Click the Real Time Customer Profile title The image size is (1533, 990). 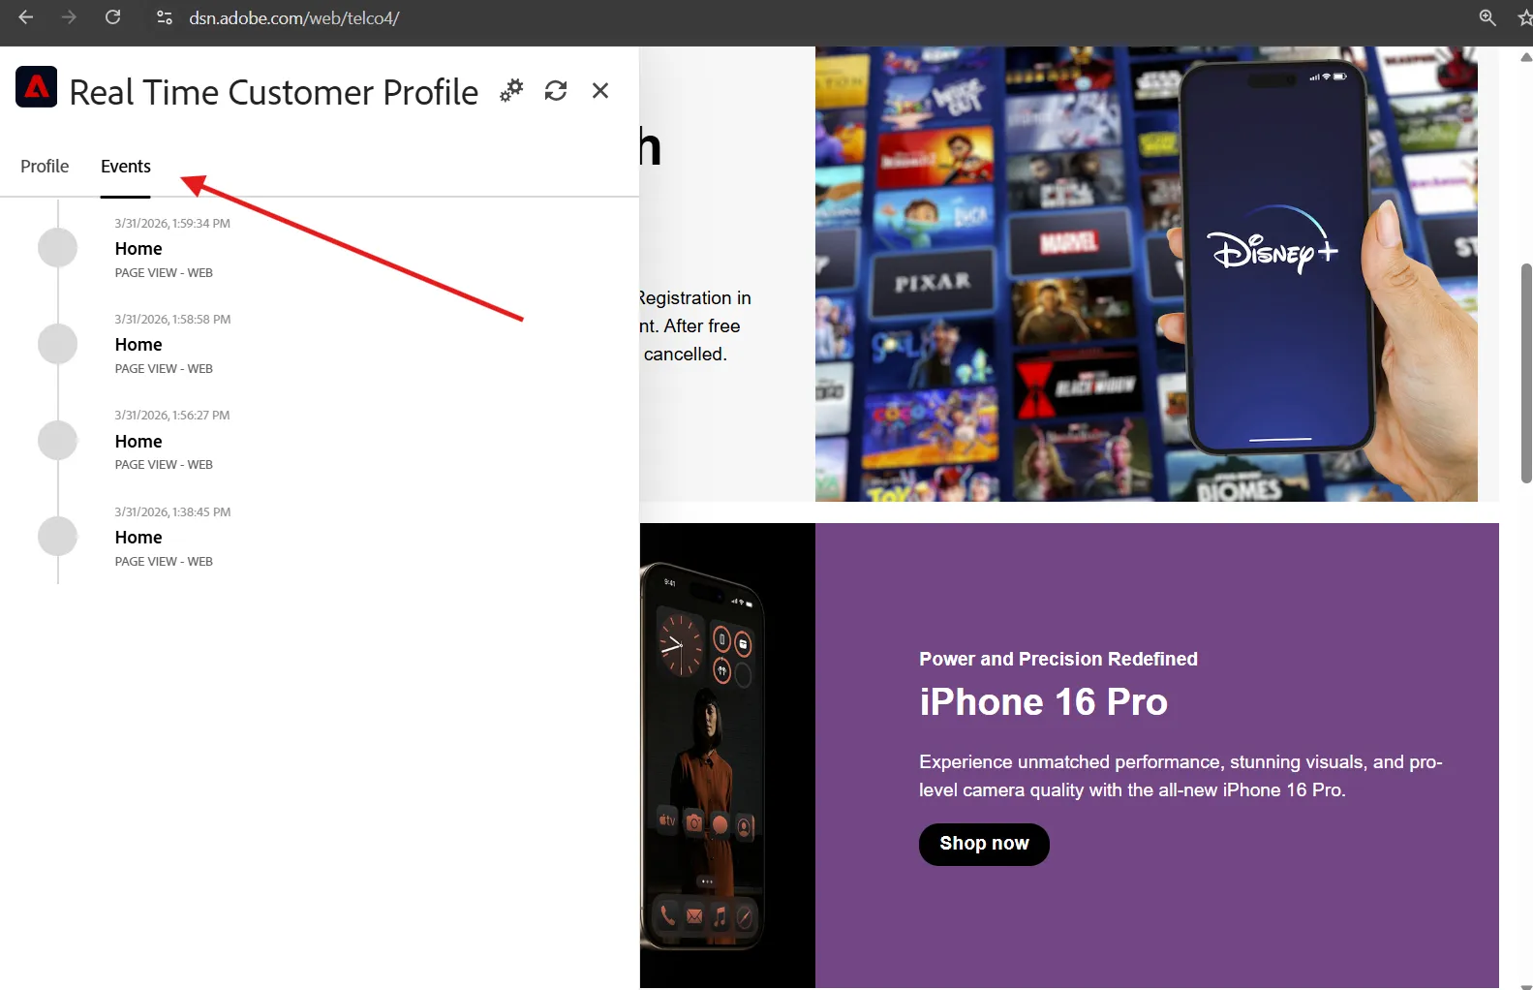point(274,92)
